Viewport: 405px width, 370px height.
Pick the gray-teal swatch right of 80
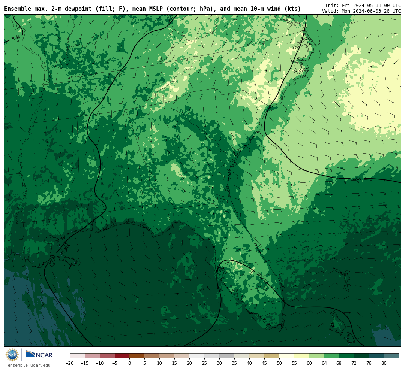tap(392, 356)
